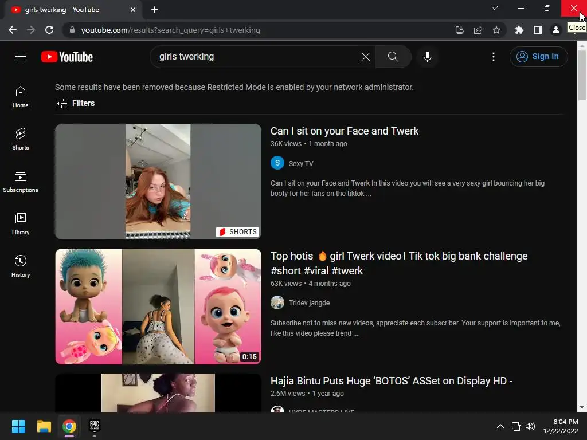
Task: Click the Sexy TV channel name
Action: [x=301, y=163]
